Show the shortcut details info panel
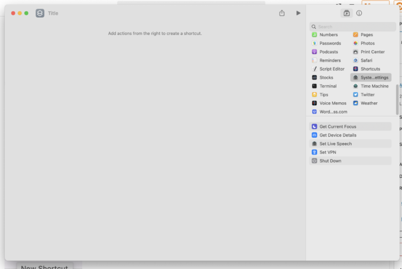The height and width of the screenshot is (269, 402). (x=359, y=13)
